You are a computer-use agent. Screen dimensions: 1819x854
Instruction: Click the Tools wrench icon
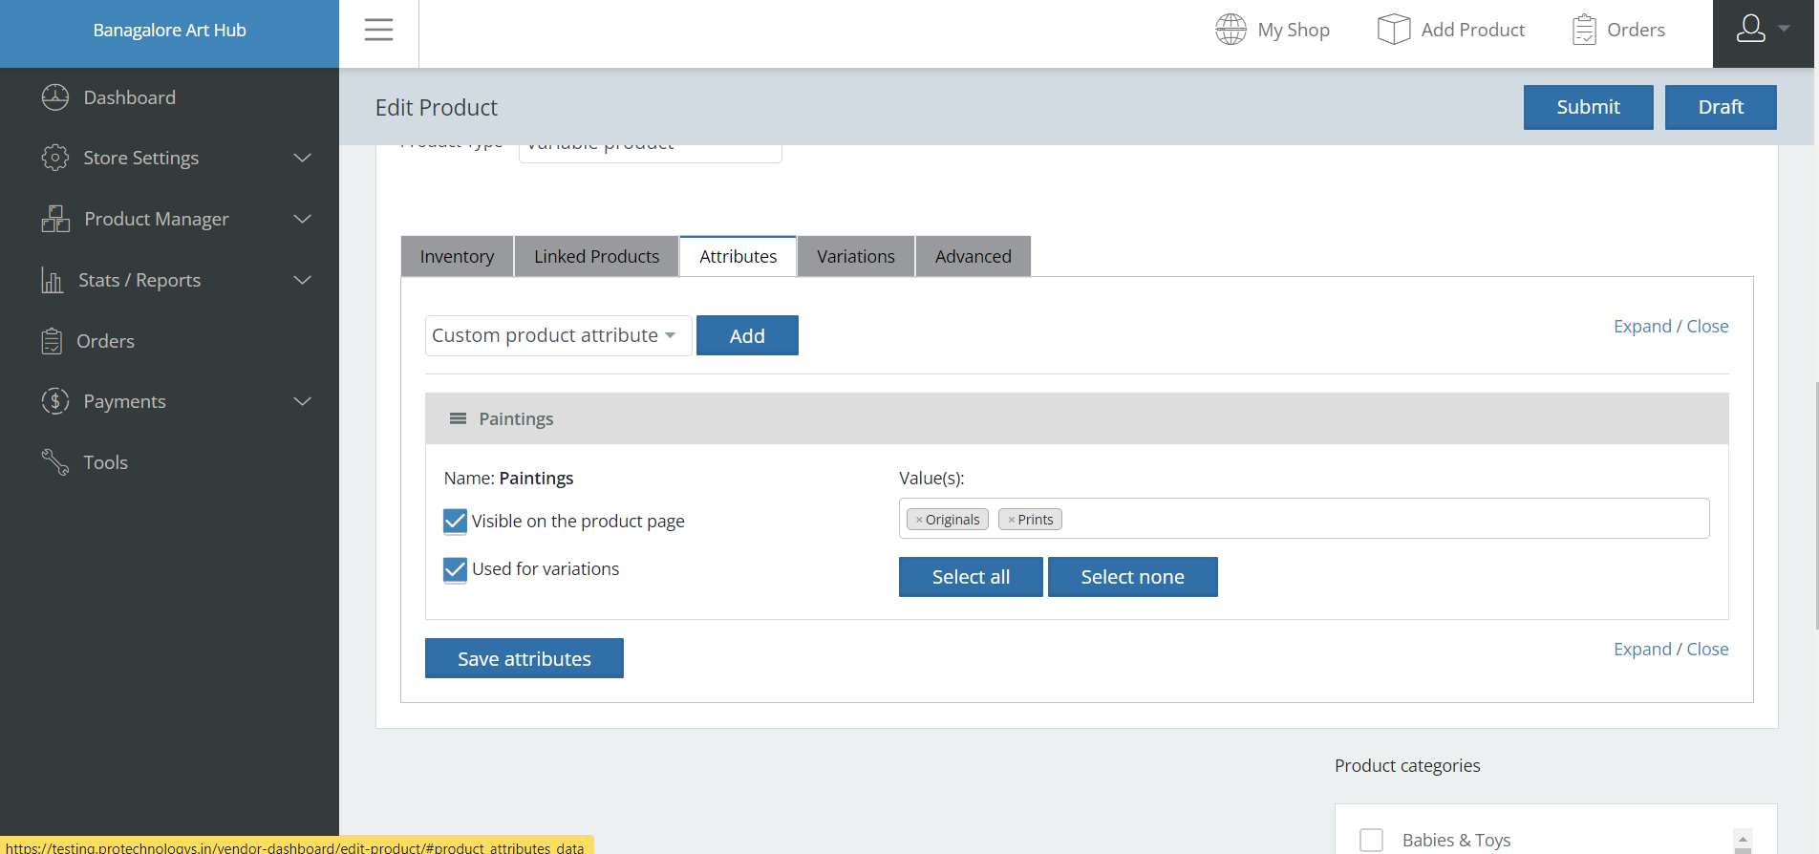(x=55, y=462)
